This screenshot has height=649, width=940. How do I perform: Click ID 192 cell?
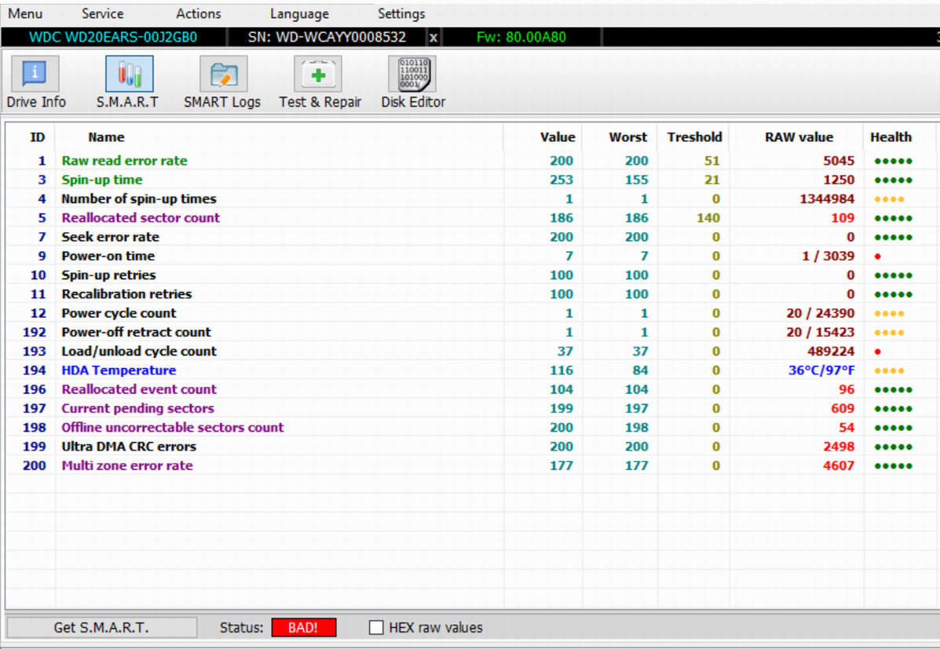(35, 332)
